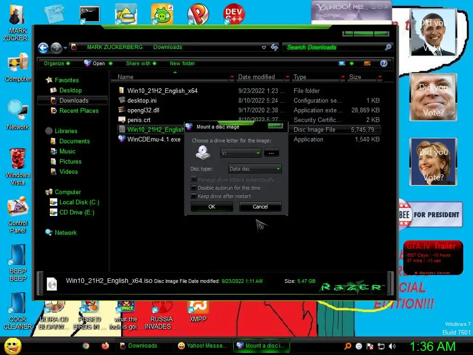Click the Firefox icon in the taskbar

(105, 346)
